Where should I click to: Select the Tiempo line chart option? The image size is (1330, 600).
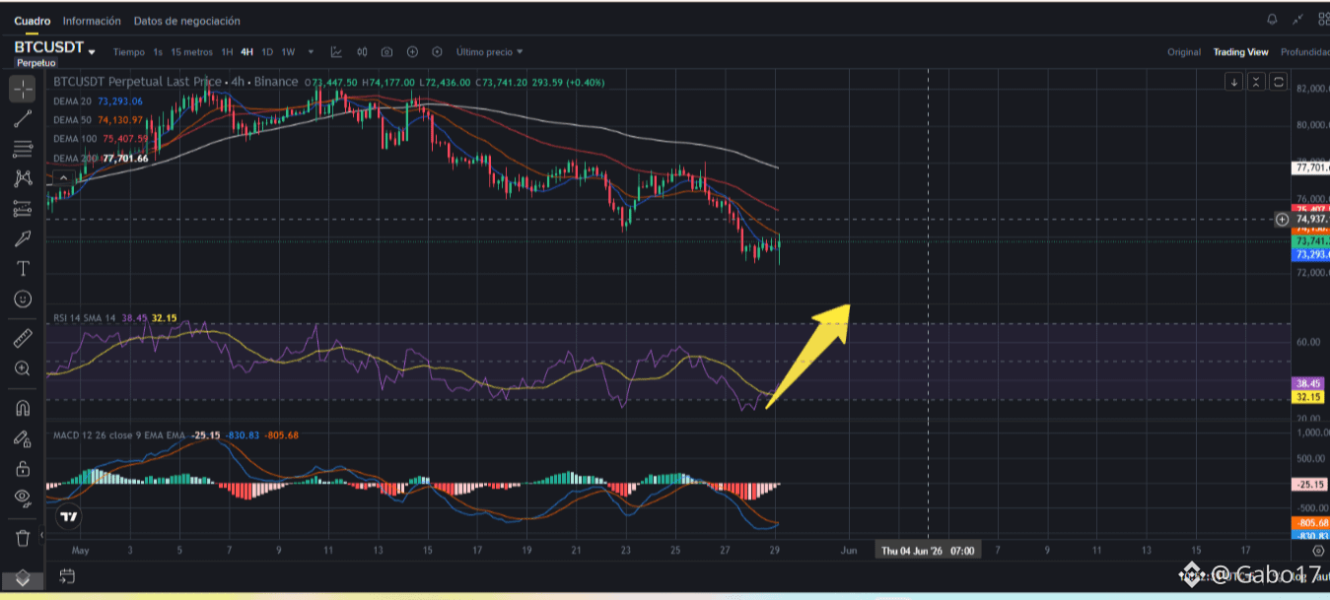coord(128,51)
